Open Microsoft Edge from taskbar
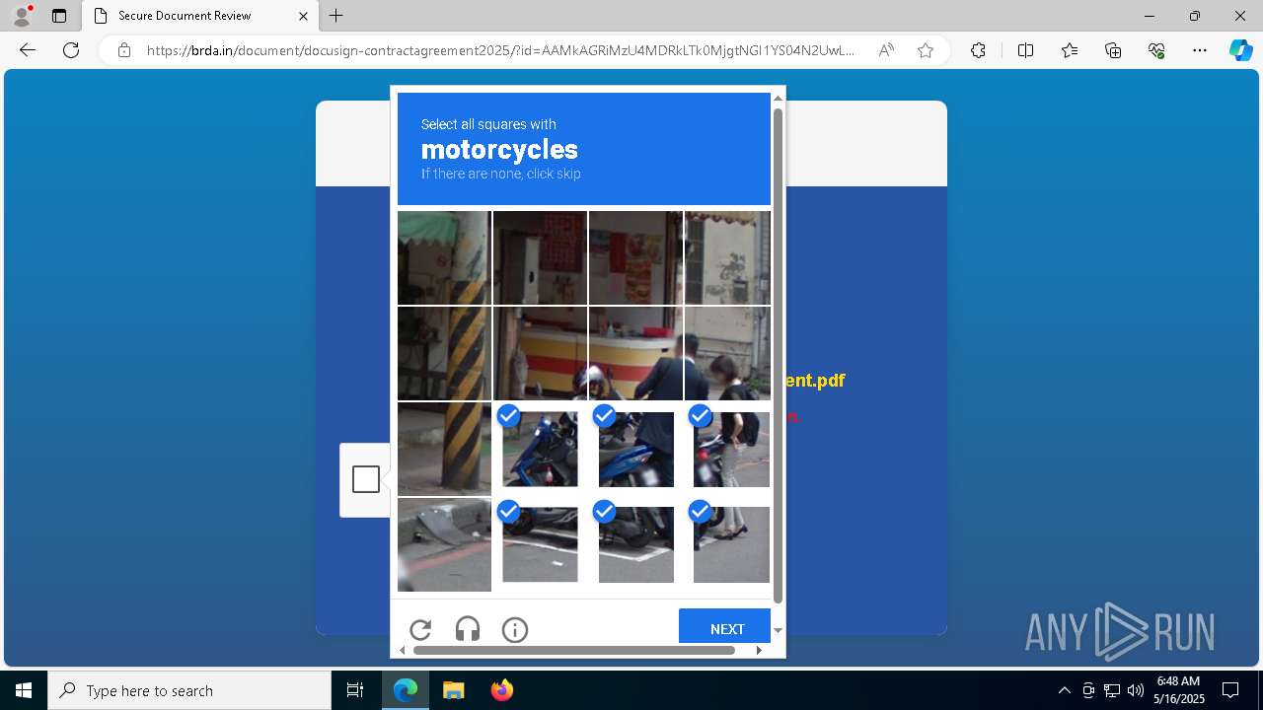 406,690
